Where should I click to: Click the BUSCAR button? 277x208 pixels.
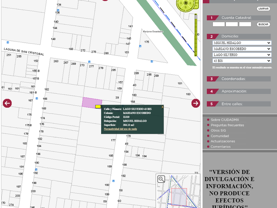point(263,24)
